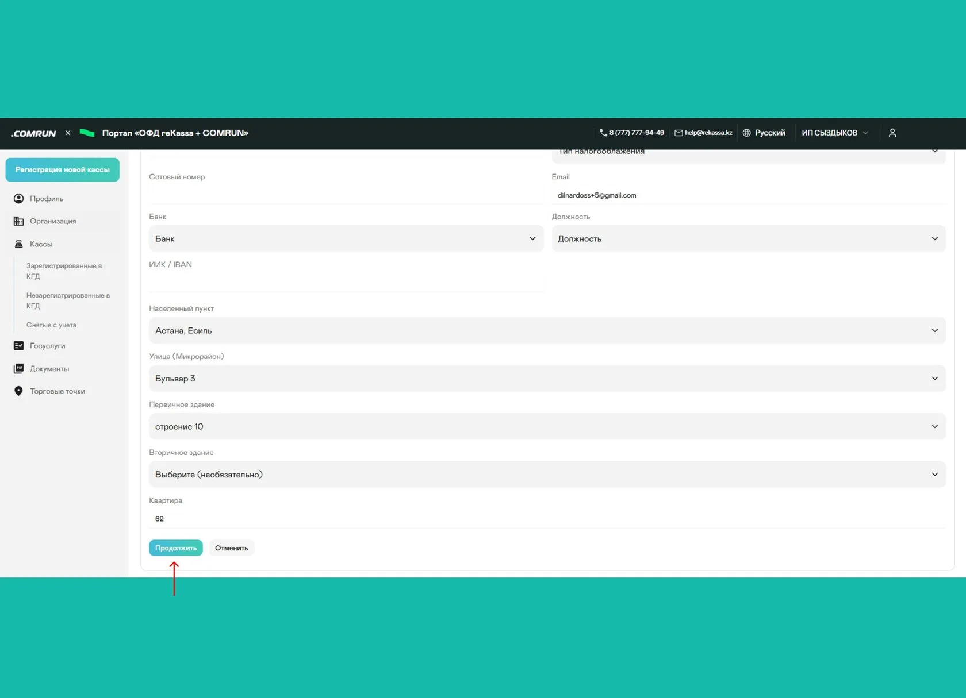Click the Госуслуги checklist icon
The width and height of the screenshot is (966, 698).
18,346
